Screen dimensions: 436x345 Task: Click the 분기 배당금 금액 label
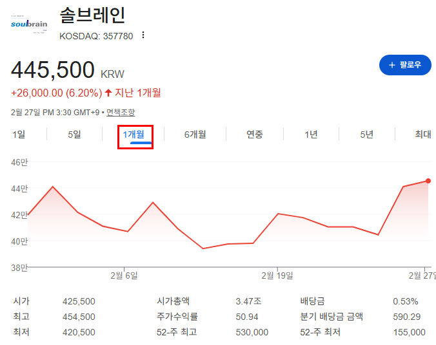click(x=332, y=317)
